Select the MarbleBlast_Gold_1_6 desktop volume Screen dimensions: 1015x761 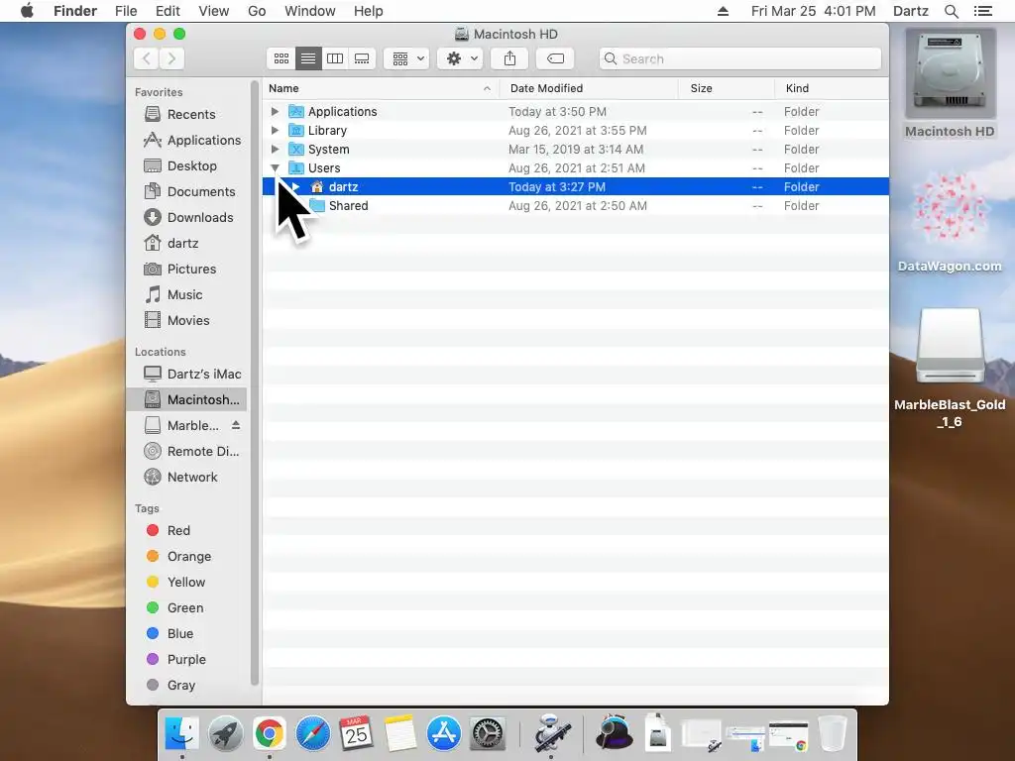pyautogui.click(x=950, y=369)
